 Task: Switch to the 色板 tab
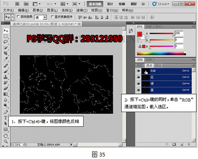coord(149,26)
